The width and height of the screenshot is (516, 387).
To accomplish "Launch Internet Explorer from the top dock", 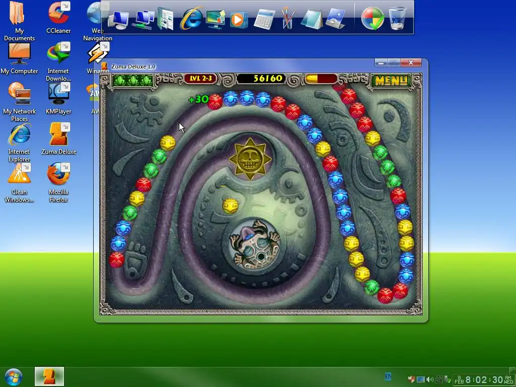I will coord(191,19).
